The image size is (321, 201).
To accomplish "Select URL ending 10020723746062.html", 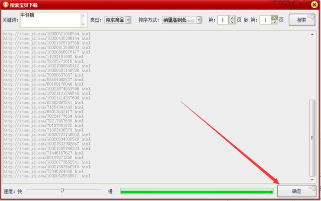I will point(47,134).
